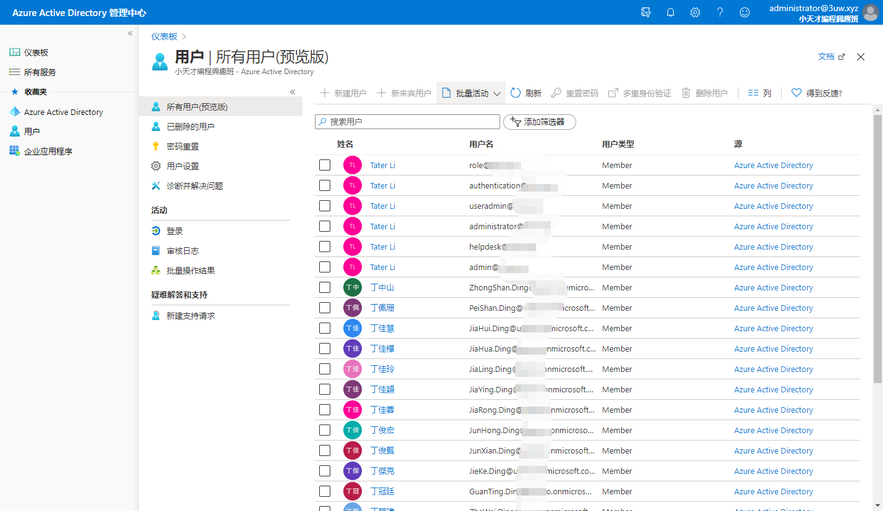Open the Columns toolbar button

760,93
